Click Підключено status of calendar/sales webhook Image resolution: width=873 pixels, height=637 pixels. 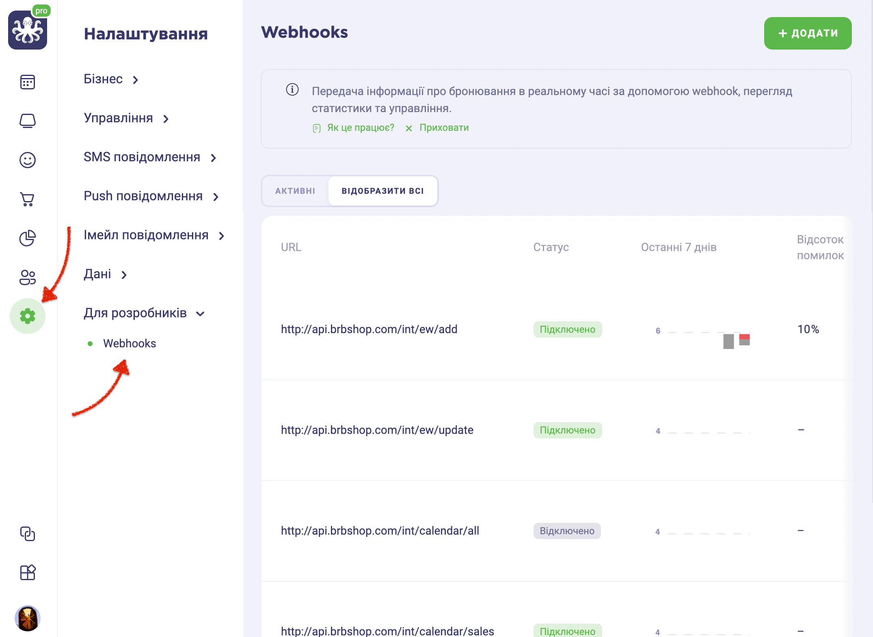pyautogui.click(x=568, y=630)
